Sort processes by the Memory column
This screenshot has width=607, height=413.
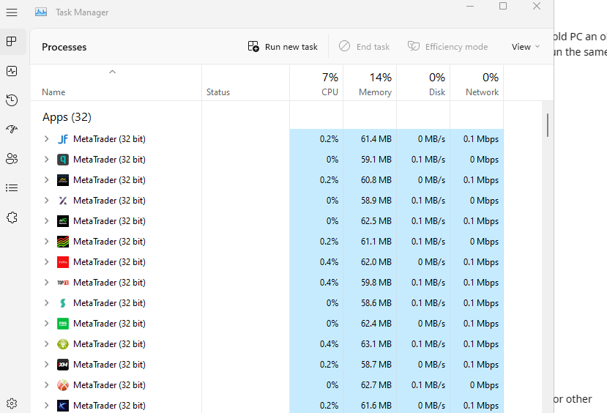coord(370,84)
